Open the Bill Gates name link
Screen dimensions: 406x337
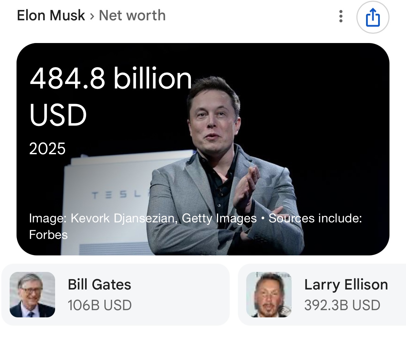(x=100, y=285)
